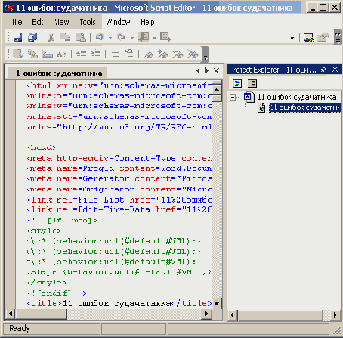Image resolution: width=343 pixels, height=338 pixels.
Task: Open the small dropdown arrow before Project Explorer icon
Action: coord(292,38)
